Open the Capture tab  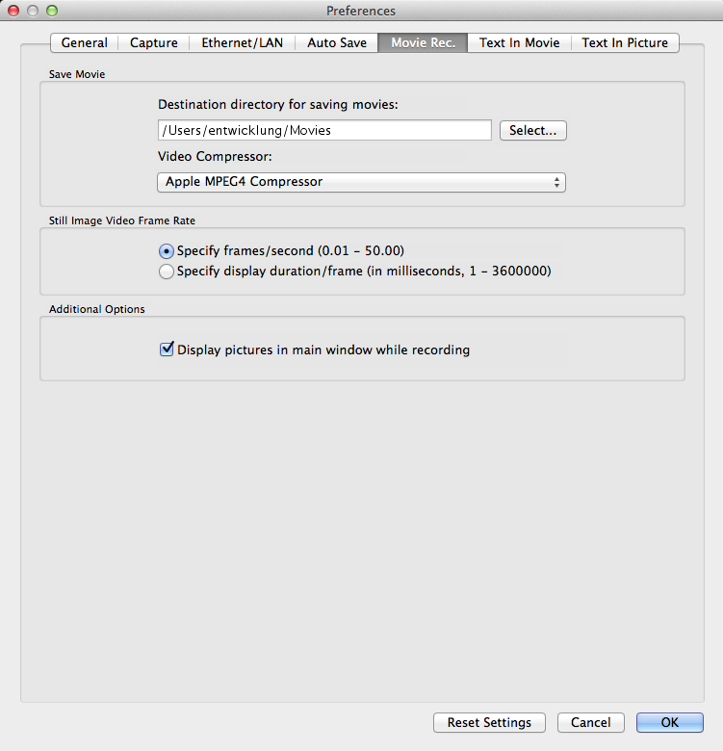pos(154,43)
